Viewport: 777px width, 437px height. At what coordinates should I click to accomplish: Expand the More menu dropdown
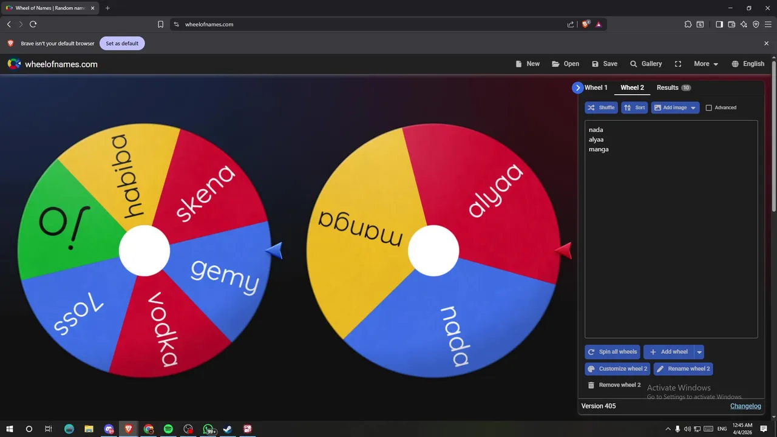pyautogui.click(x=706, y=64)
